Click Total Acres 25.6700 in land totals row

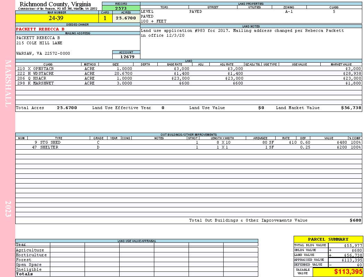coord(67,108)
